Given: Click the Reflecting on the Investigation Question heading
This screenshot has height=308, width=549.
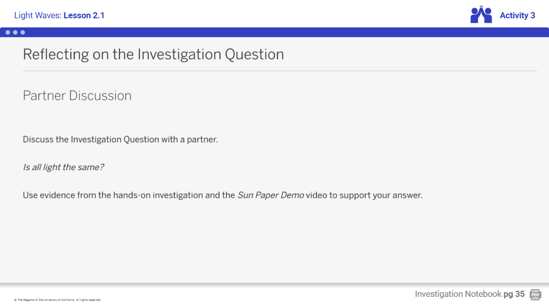Looking at the screenshot, I should pyautogui.click(x=153, y=54).
